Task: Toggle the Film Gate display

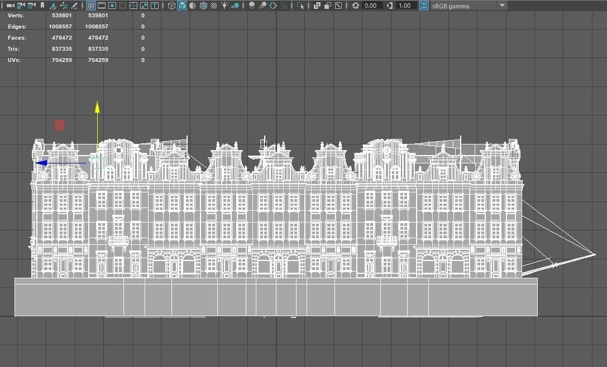Action: click(102, 6)
